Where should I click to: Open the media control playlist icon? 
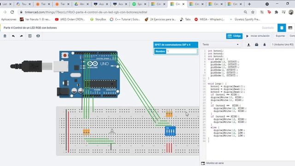[283, 12]
